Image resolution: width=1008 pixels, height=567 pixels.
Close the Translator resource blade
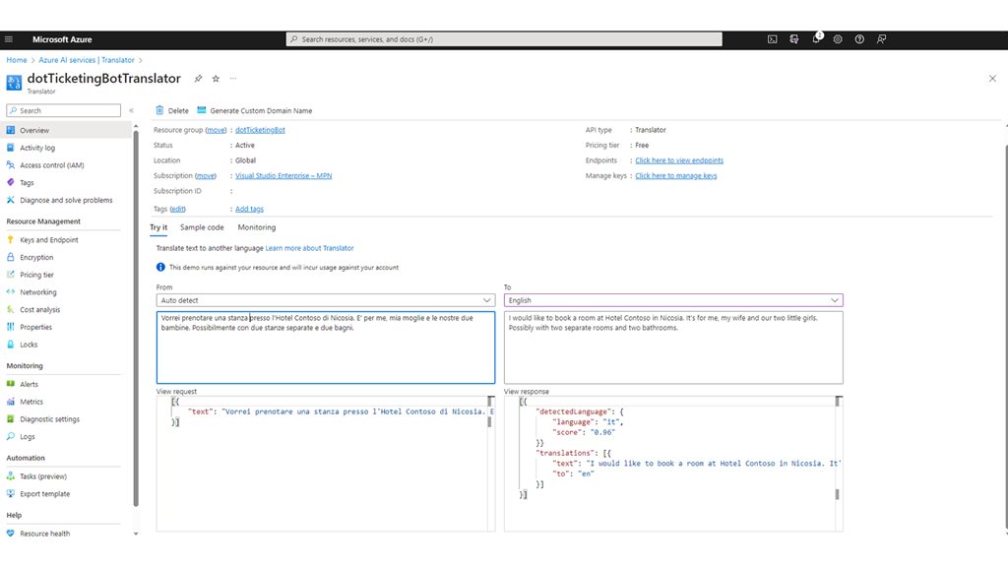tap(992, 79)
